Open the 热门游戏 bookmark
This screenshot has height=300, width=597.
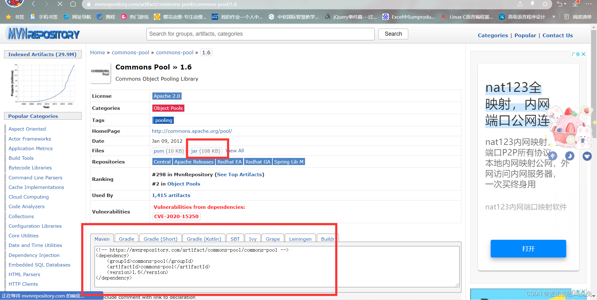pyautogui.click(x=135, y=17)
